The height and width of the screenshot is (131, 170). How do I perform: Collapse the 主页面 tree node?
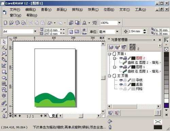click(109, 76)
